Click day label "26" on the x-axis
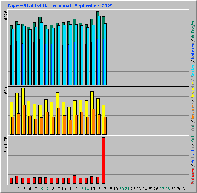The height and width of the screenshot is (193, 197). [156, 189]
